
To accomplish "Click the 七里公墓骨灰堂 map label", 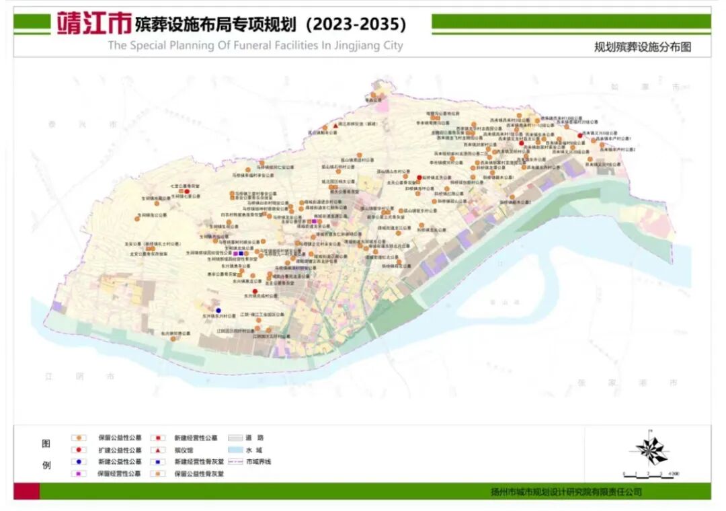I will coord(185,186).
